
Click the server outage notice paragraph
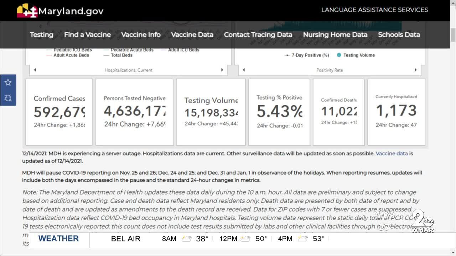[x=218, y=157]
